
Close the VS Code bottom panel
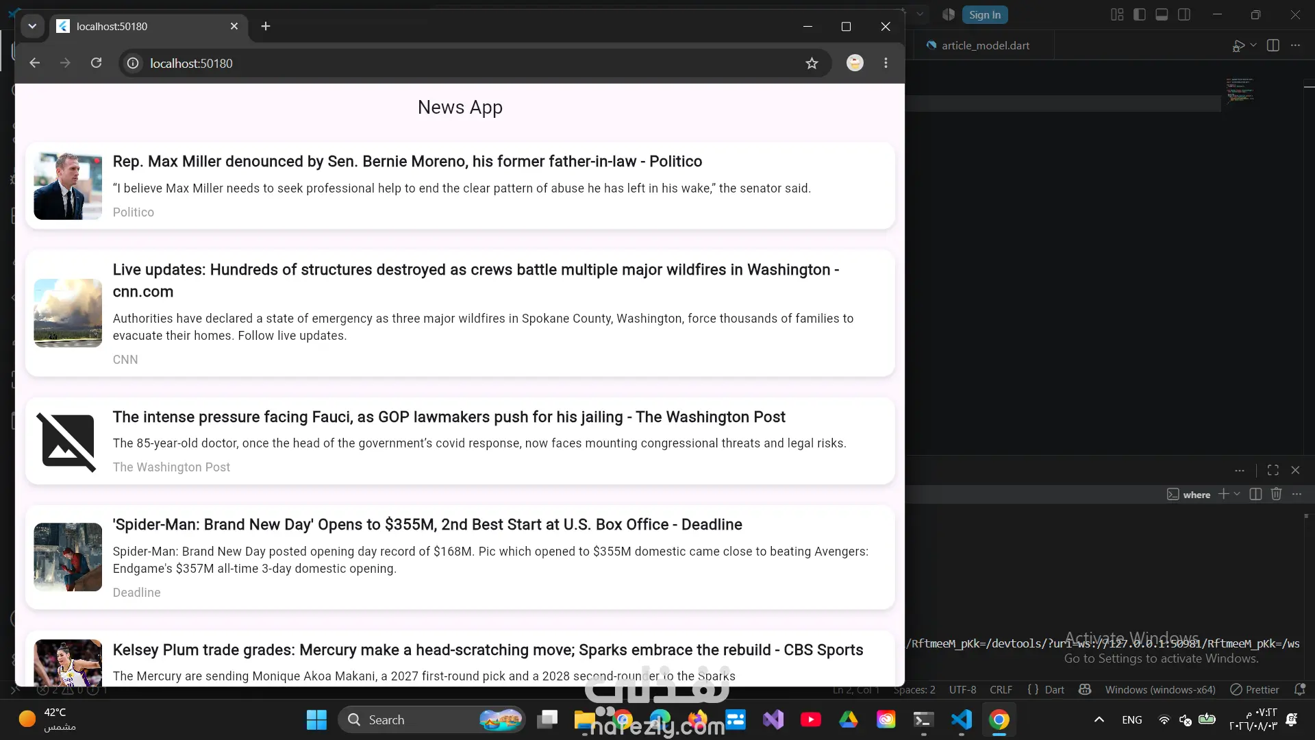[x=1295, y=470]
